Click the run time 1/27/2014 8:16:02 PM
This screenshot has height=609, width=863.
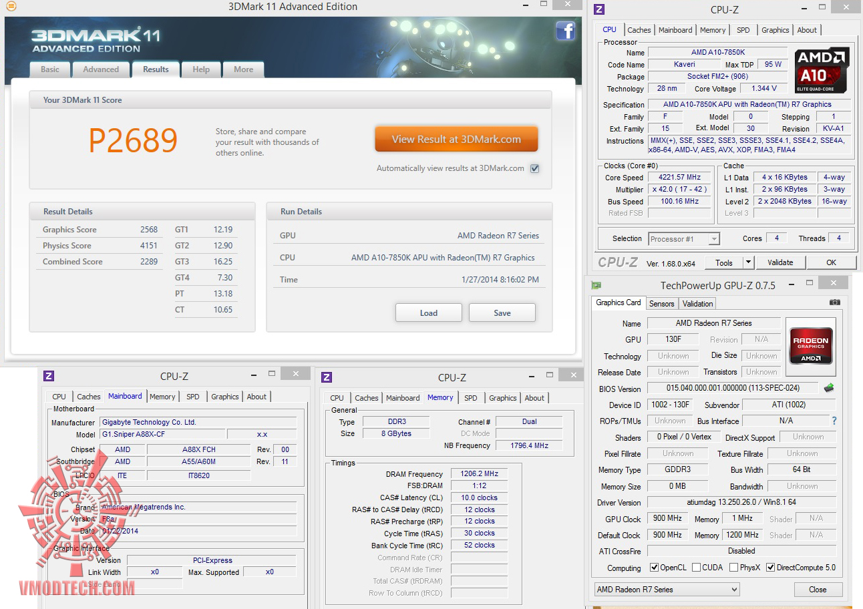click(500, 280)
